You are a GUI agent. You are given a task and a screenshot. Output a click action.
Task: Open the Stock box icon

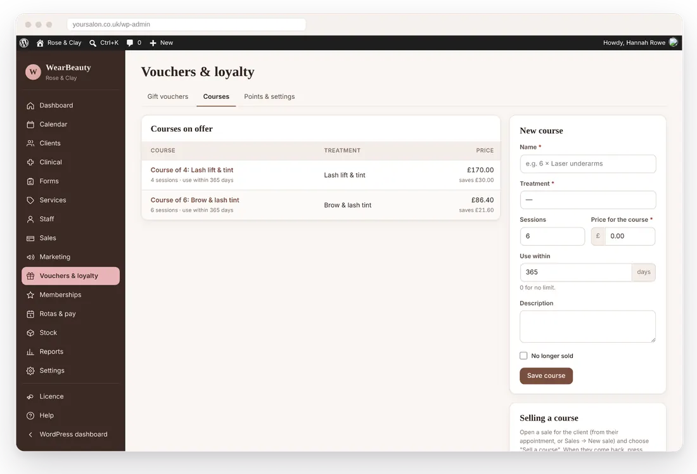(30, 333)
